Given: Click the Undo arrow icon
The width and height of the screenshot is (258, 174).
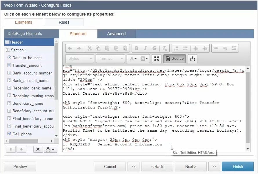Looking at the screenshot, I should pyautogui.click(x=70, y=48).
